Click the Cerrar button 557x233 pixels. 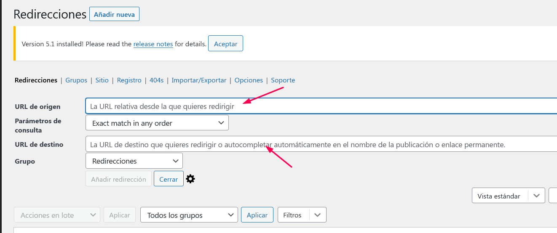click(x=169, y=179)
